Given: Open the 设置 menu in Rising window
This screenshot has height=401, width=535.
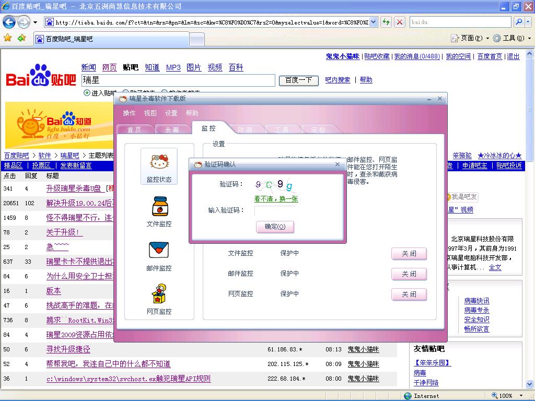Looking at the screenshot, I should click(x=171, y=113).
